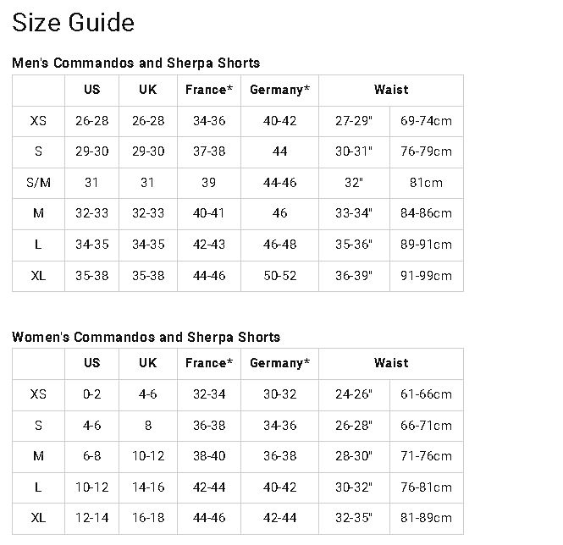
Task: Click the Waist header in men's table
Action: click(391, 90)
